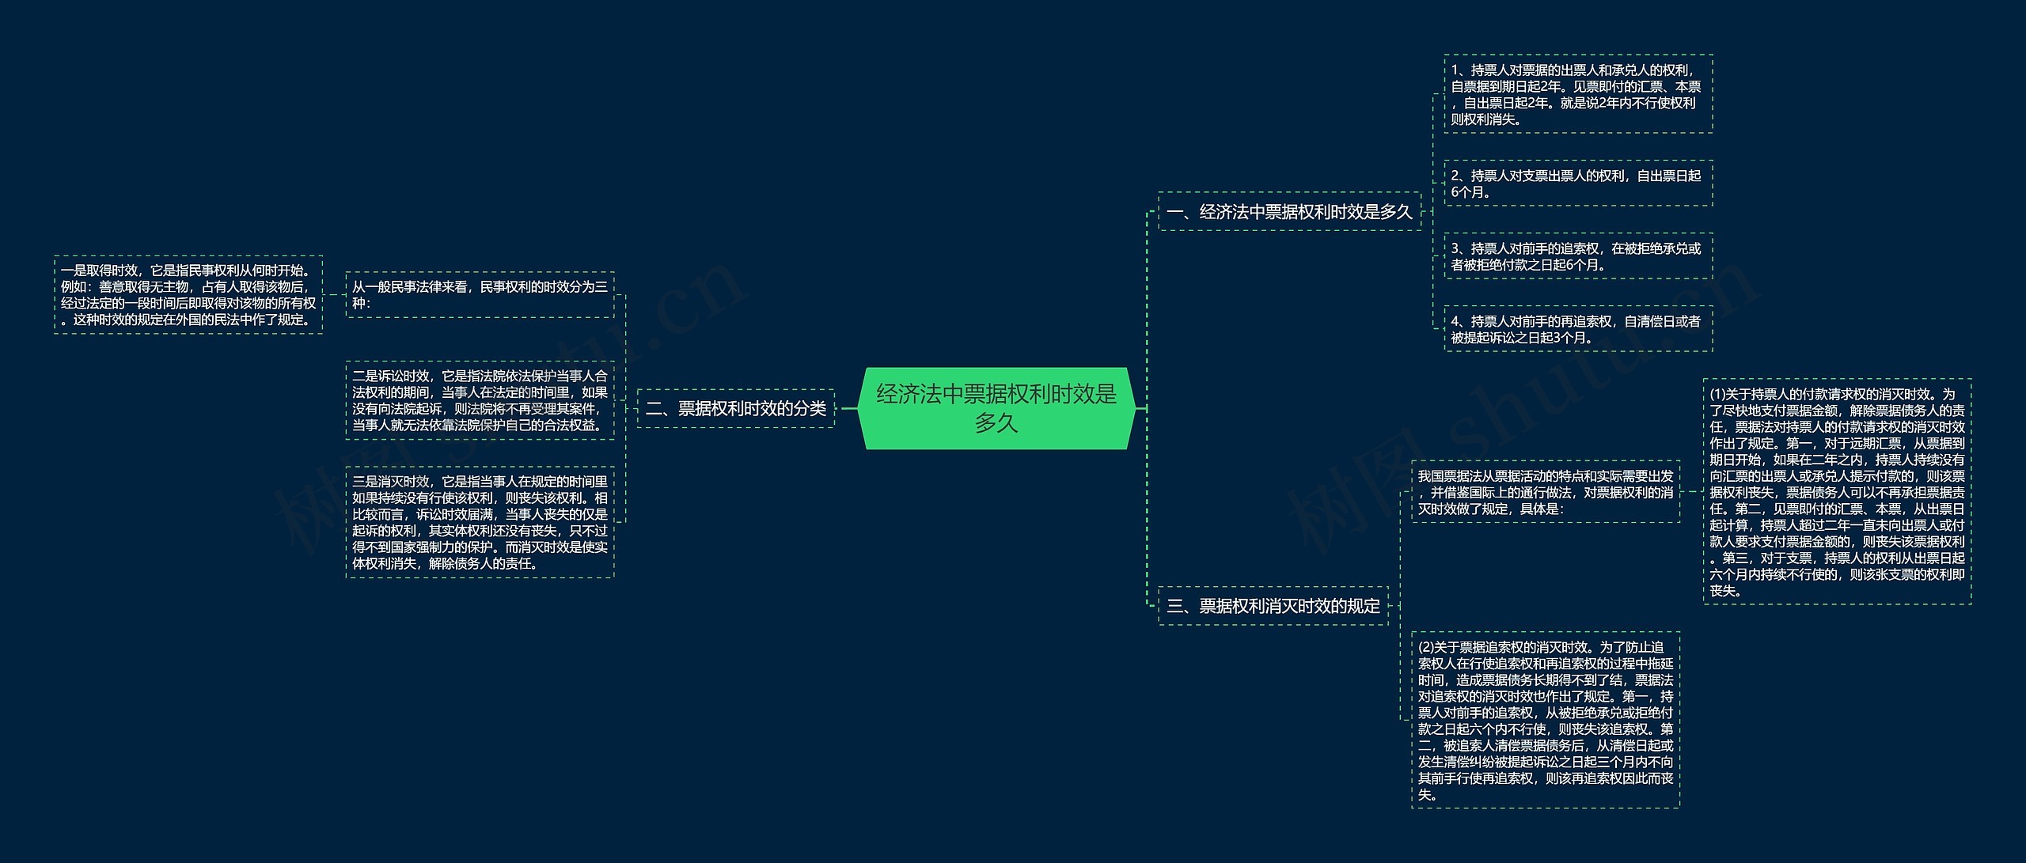Select the 三是消灭时效 text node
The image size is (2026, 863).
click(x=480, y=522)
